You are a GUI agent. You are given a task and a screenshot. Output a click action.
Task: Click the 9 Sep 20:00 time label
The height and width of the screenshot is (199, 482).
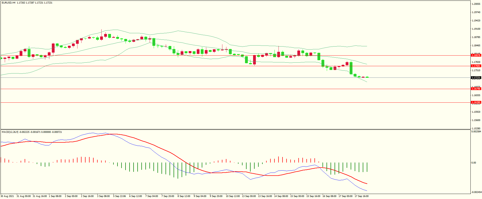216,196
